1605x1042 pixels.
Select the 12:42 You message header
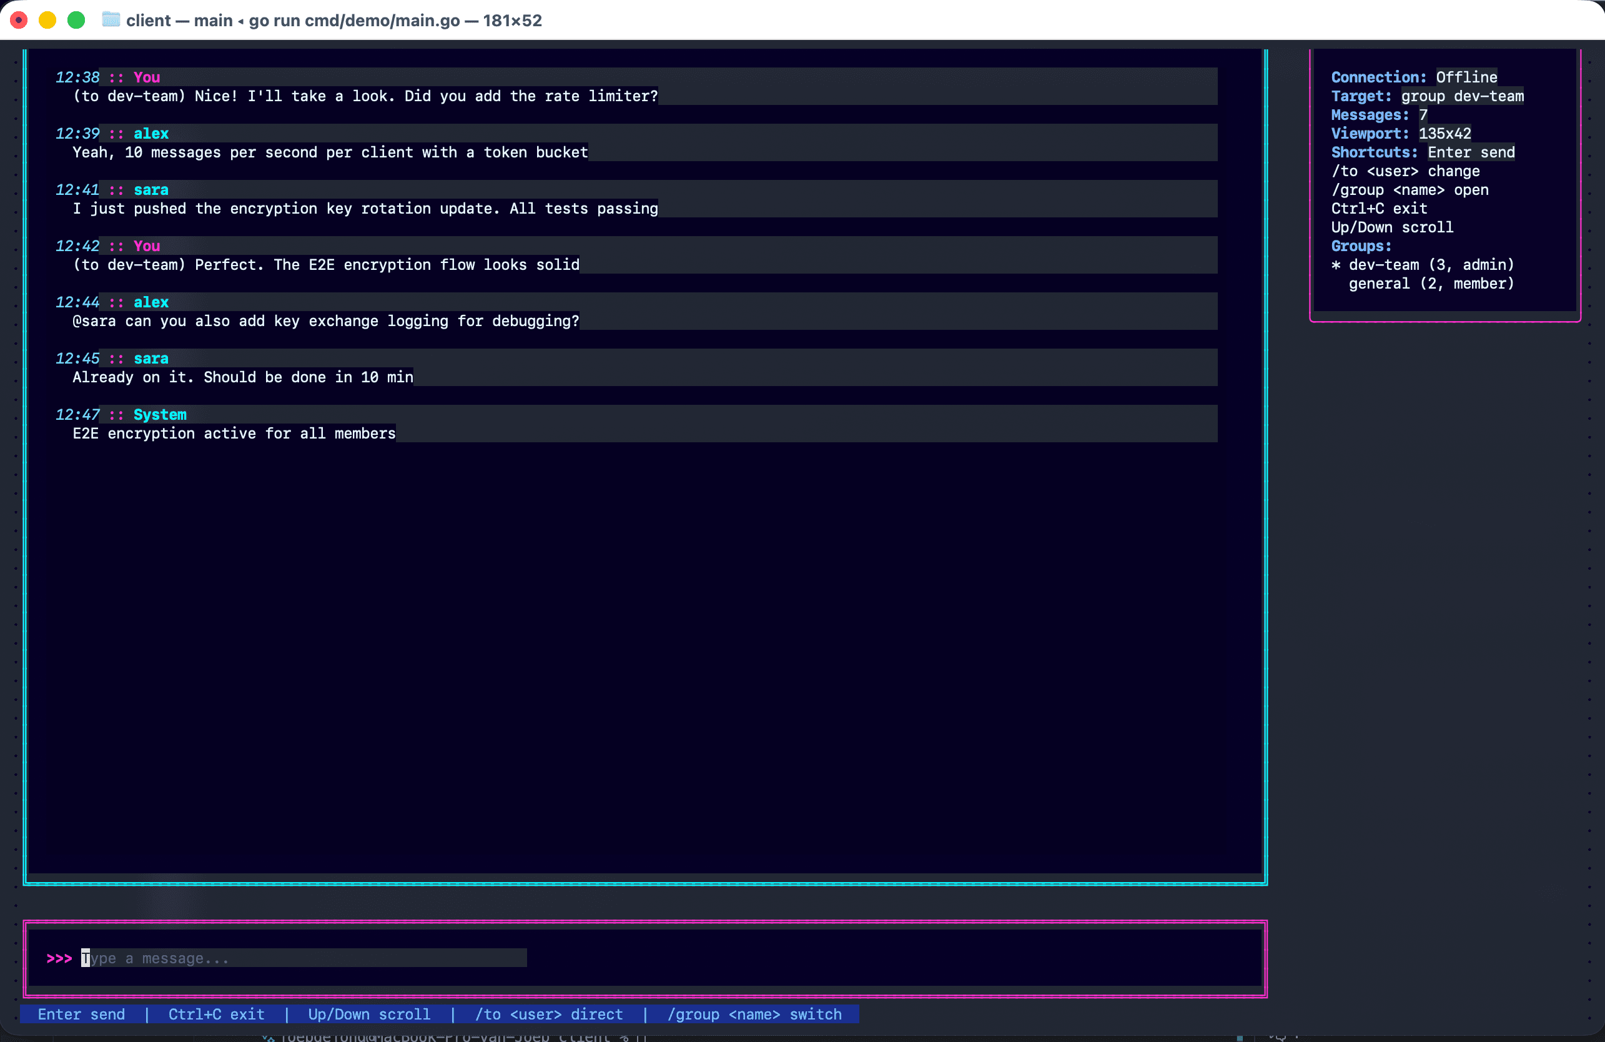(x=108, y=246)
